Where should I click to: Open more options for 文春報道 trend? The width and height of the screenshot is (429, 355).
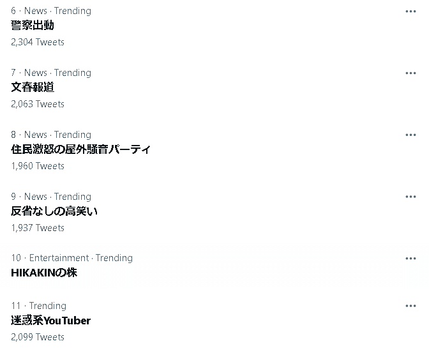pyautogui.click(x=410, y=73)
